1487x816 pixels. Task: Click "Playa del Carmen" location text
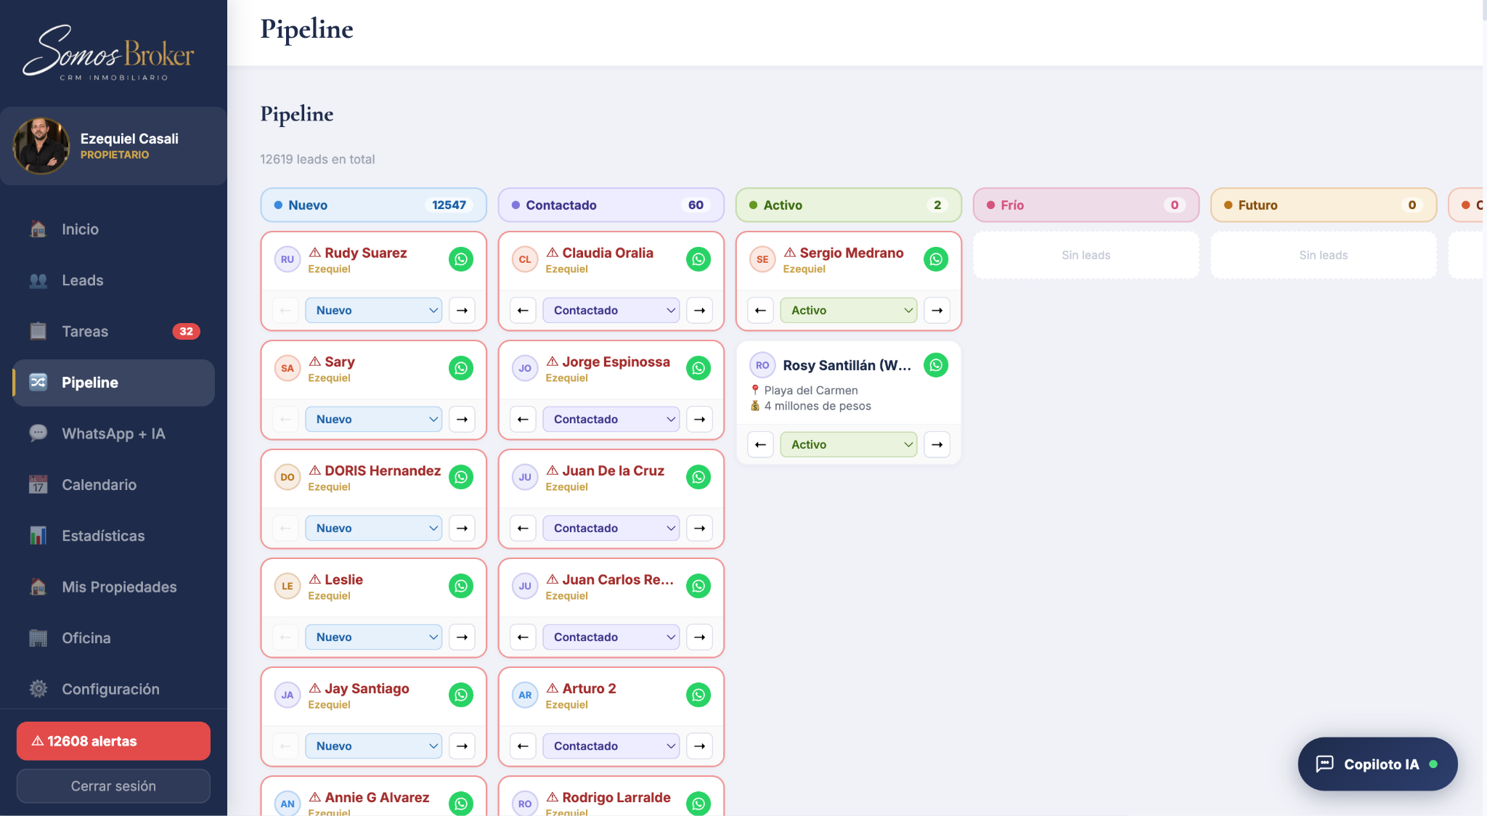[811, 391]
